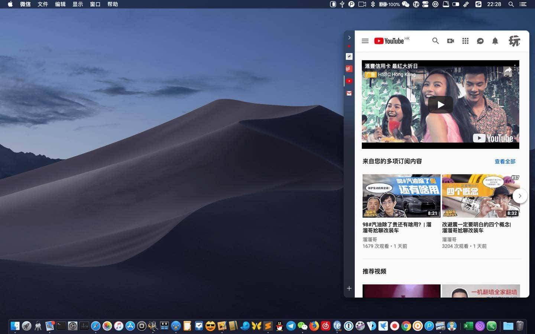
Task: Open the 98#汽油 video thumbnail
Action: [401, 196]
